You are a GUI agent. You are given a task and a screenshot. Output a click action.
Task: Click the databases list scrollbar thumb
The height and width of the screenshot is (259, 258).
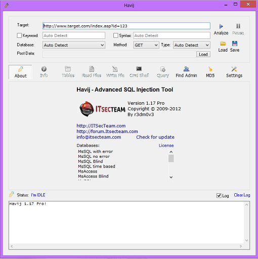(x=171, y=158)
